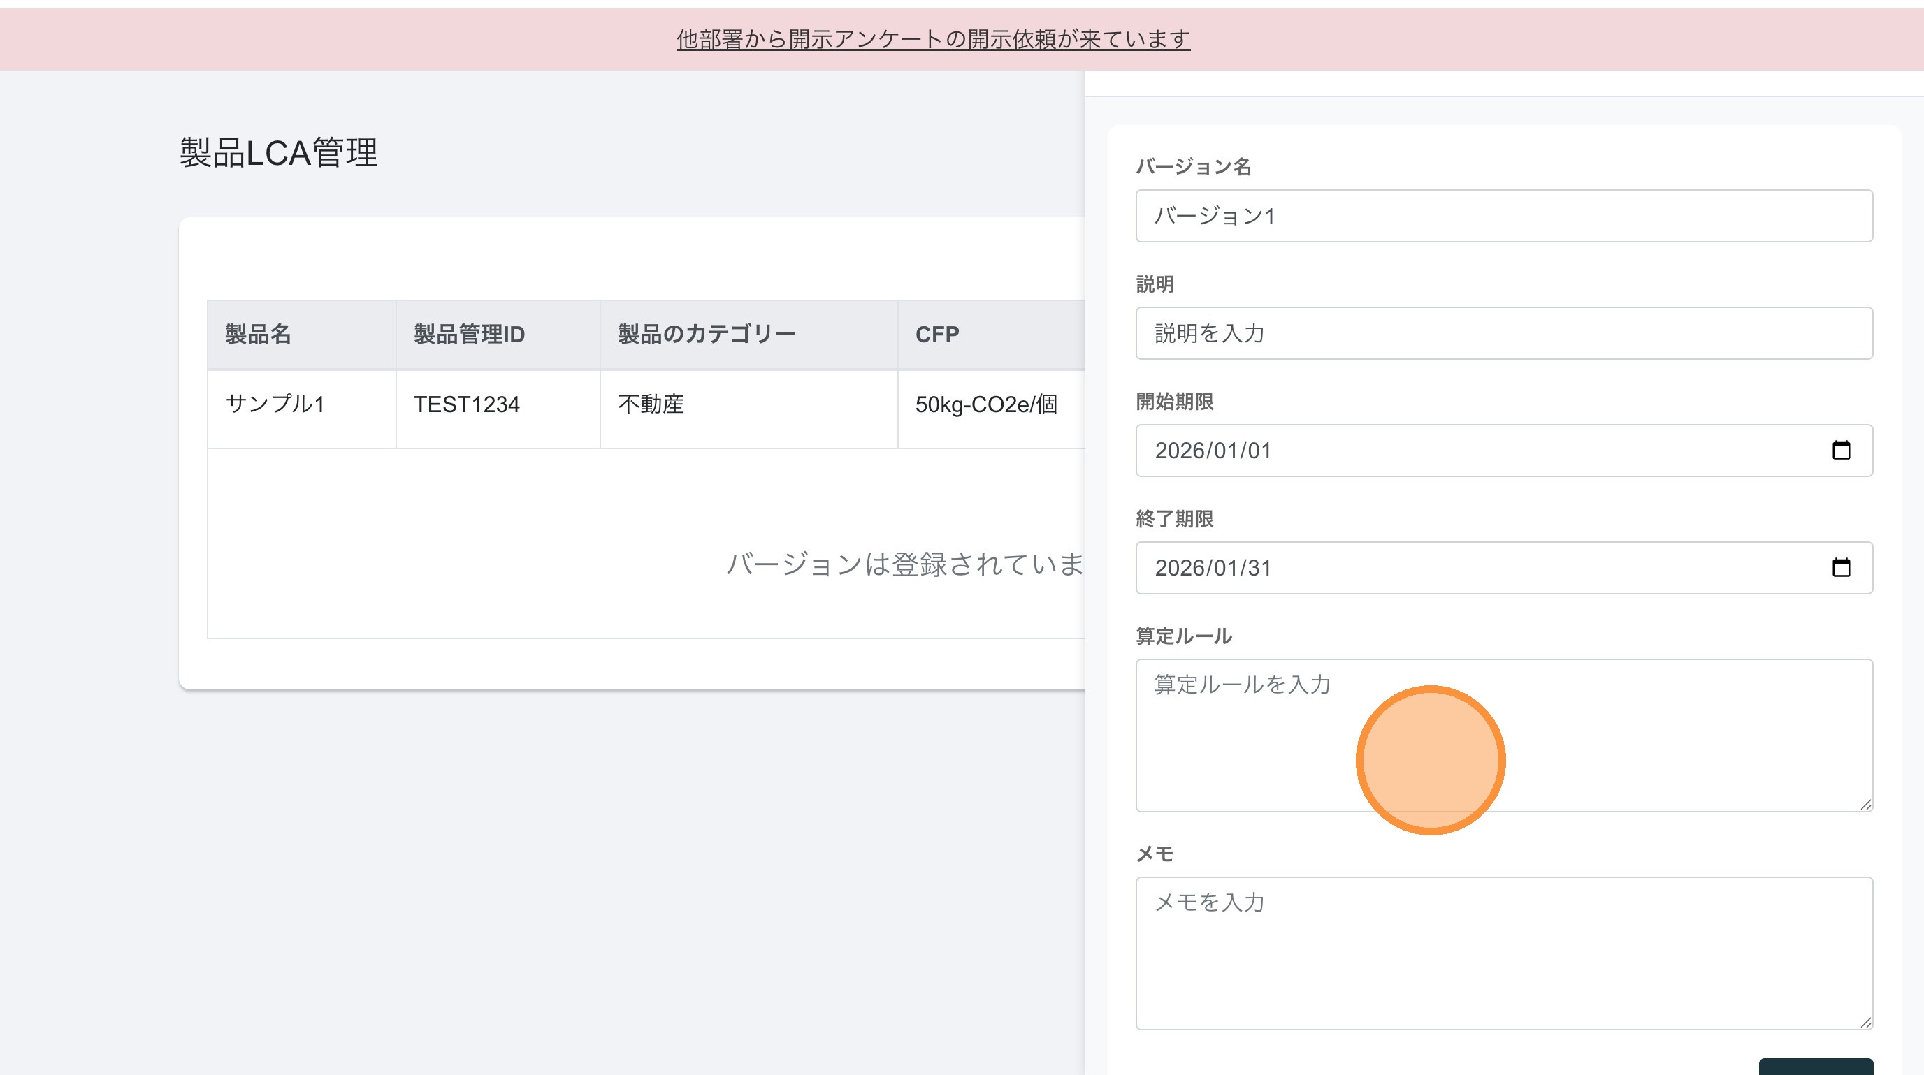The width and height of the screenshot is (1924, 1075).
Task: Click the メモ textarea resize handle
Action: pyautogui.click(x=1865, y=1022)
